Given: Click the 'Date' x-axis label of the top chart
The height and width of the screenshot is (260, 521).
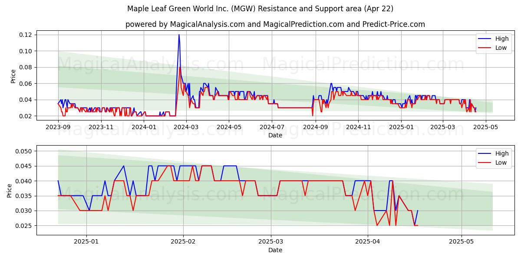Looking at the screenshot, I should 275,135.
